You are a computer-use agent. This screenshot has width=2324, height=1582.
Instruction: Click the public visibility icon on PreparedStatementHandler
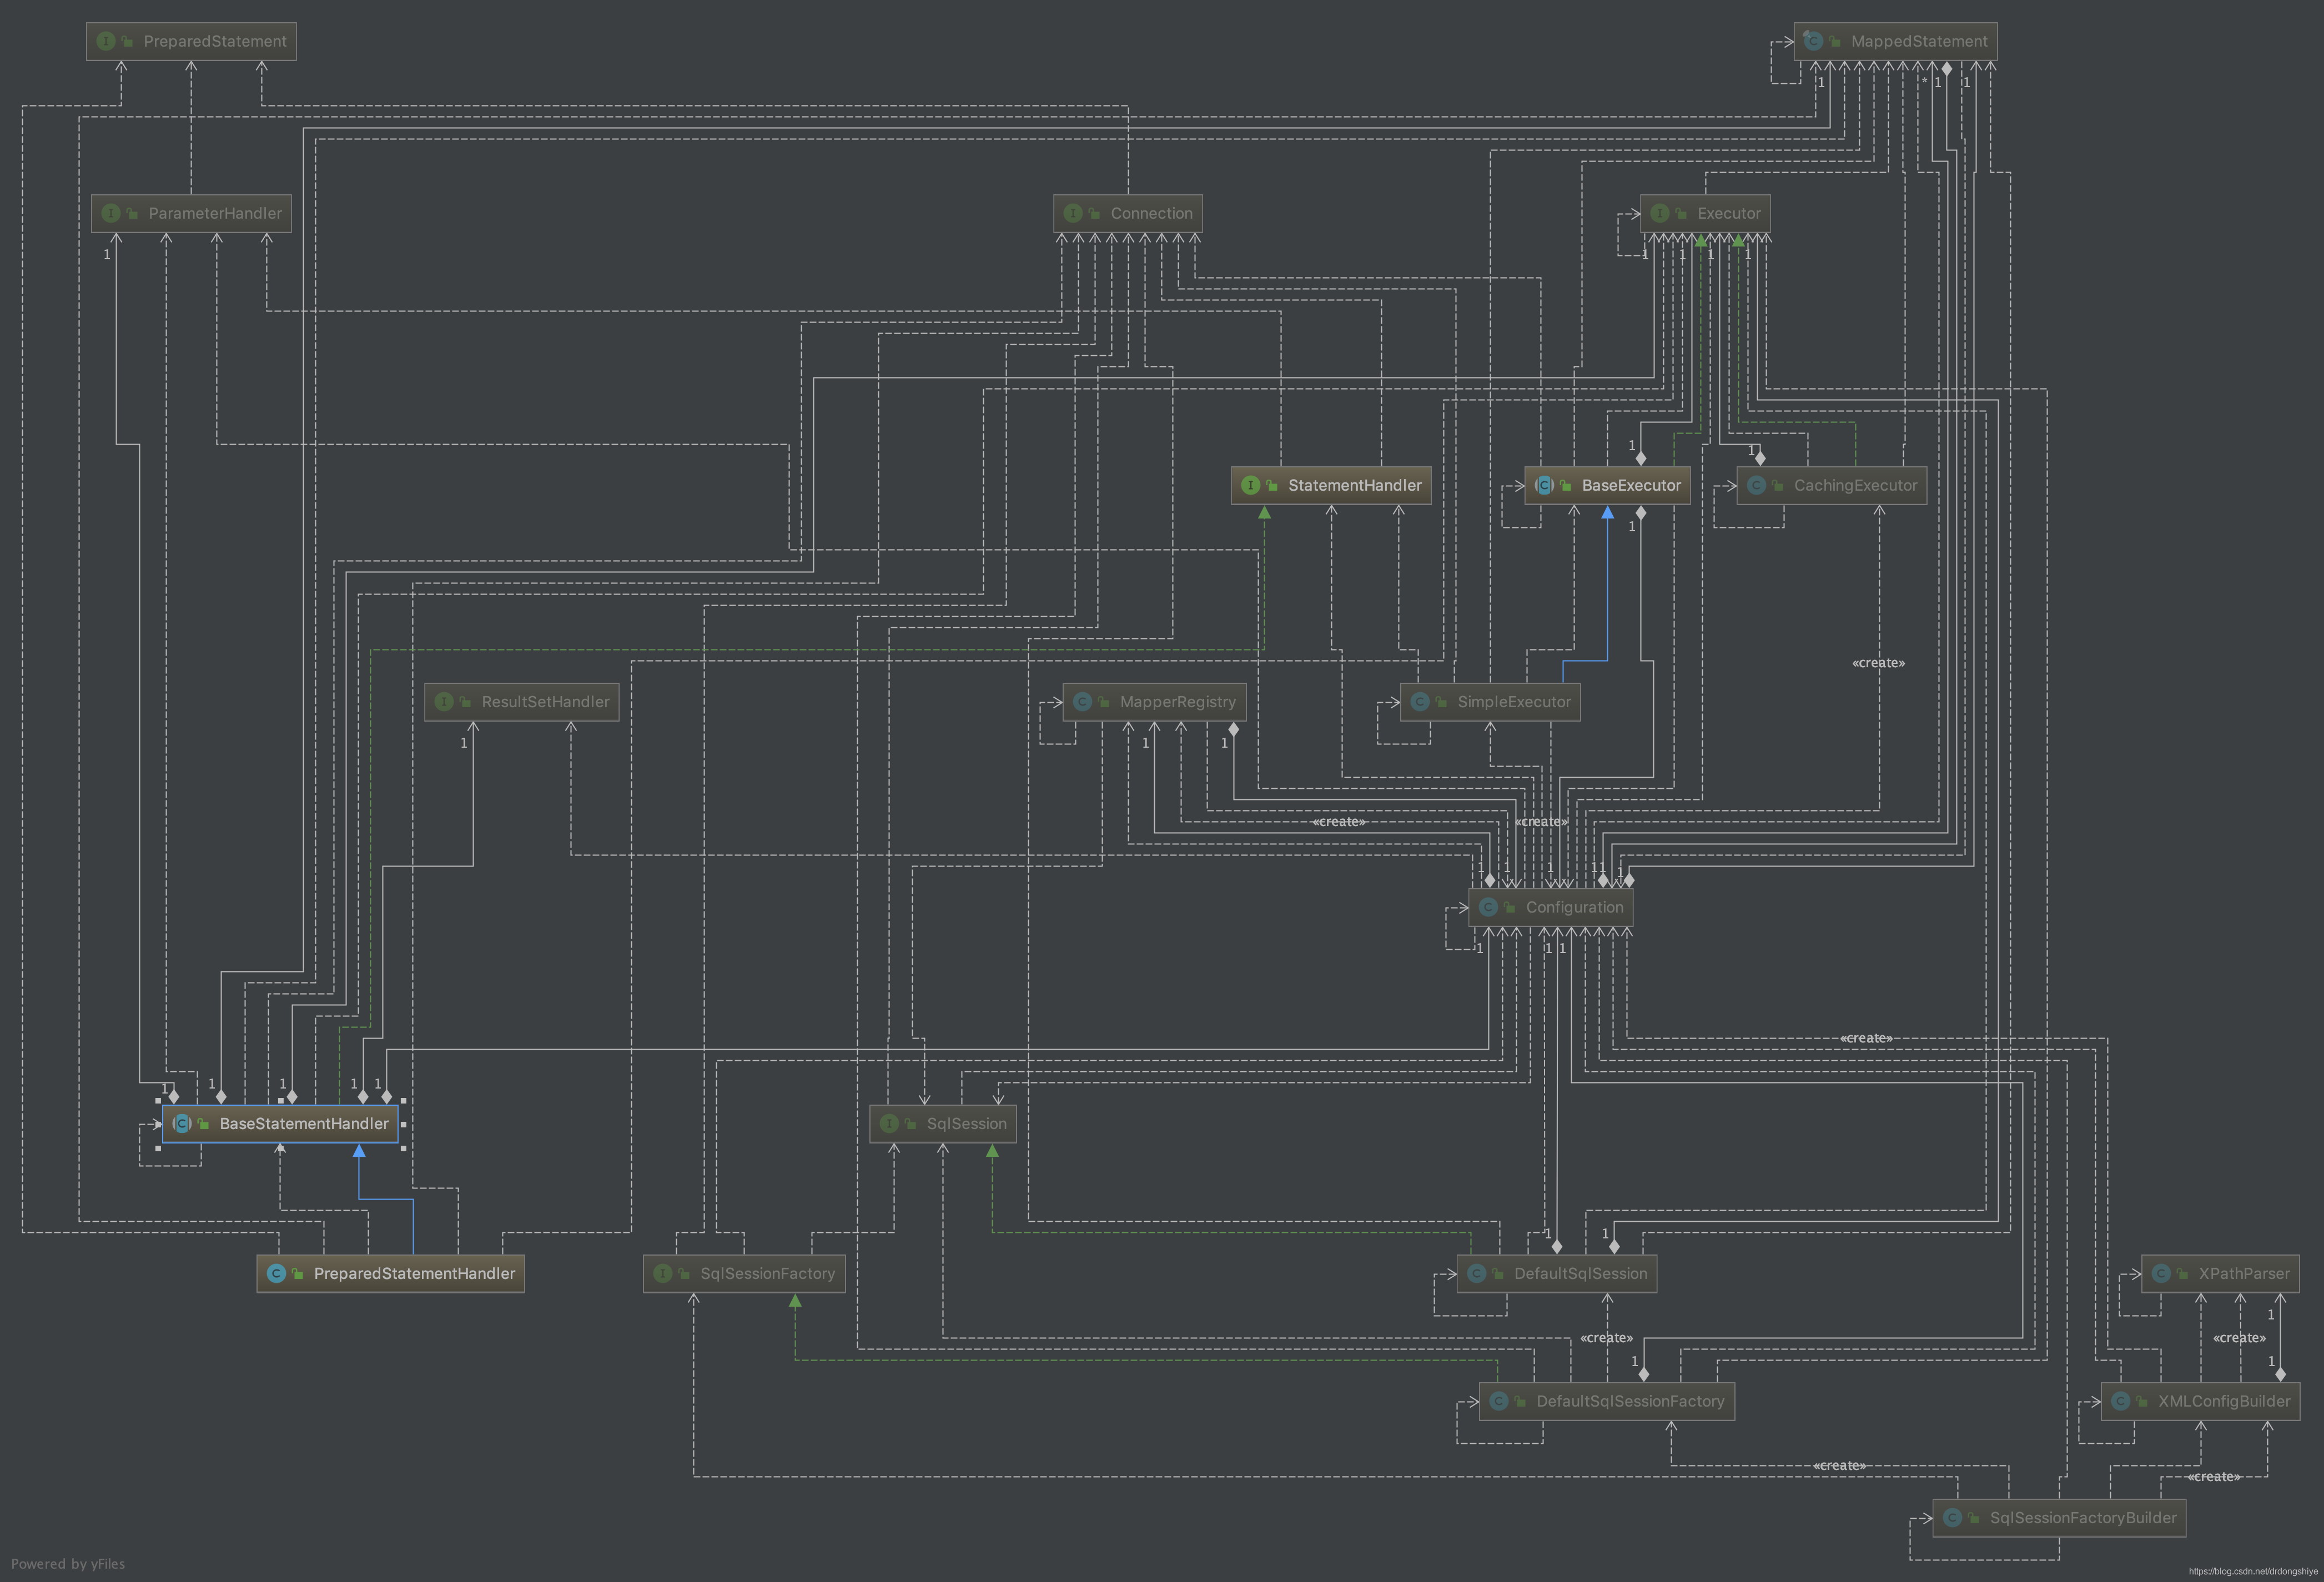click(298, 1273)
